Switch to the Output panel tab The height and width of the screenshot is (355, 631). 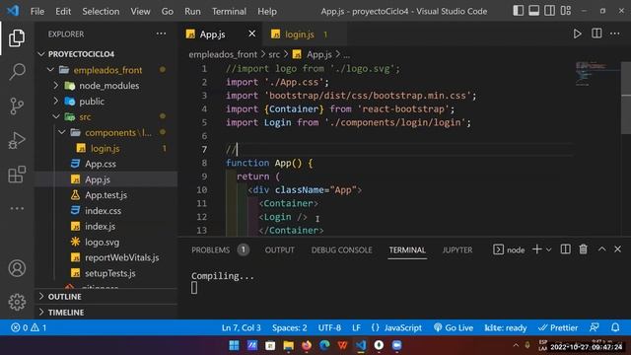(x=279, y=249)
